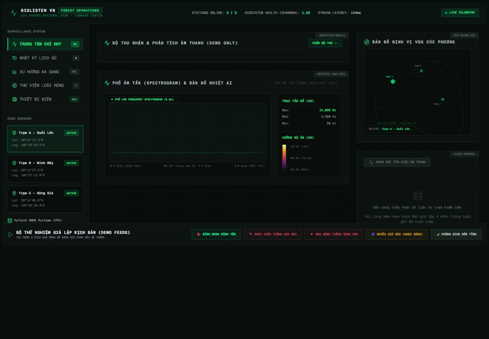Click the pulse icon beside Phổ Âm Tần heading
Image resolution: width=489 pixels, height=339 pixels.
point(107,83)
